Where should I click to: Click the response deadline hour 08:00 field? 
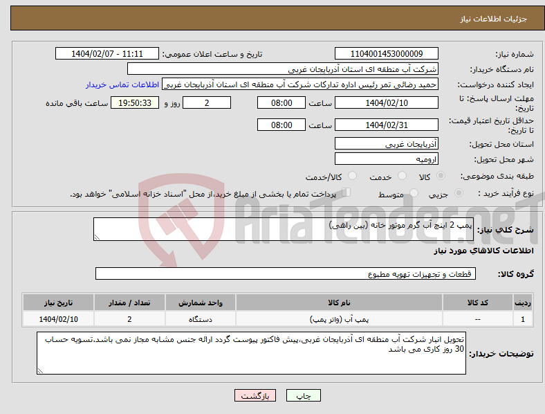[x=281, y=102]
